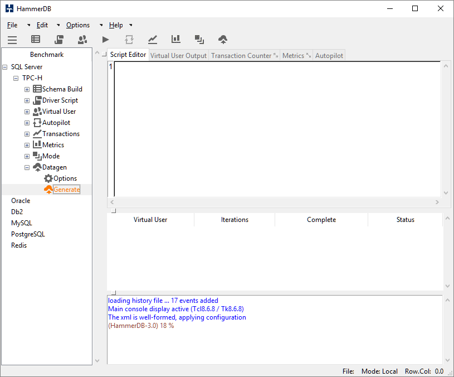Click the dropdown arrow next to Options
Screen dimensions: 454x377
point(101,25)
